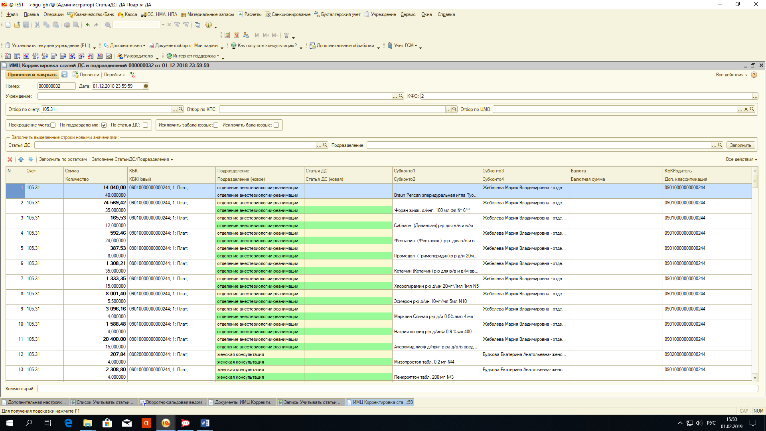Switch to Оборотно-сальдовая ведомость window tab

(172, 402)
